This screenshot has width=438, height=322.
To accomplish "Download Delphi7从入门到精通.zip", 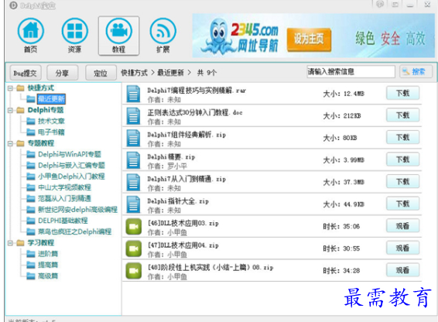I will [403, 182].
